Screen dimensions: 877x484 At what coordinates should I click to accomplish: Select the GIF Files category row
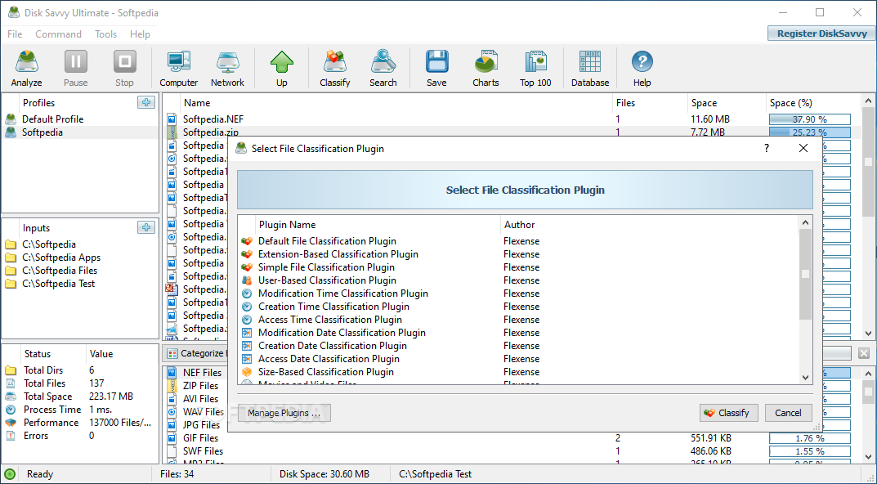point(512,438)
